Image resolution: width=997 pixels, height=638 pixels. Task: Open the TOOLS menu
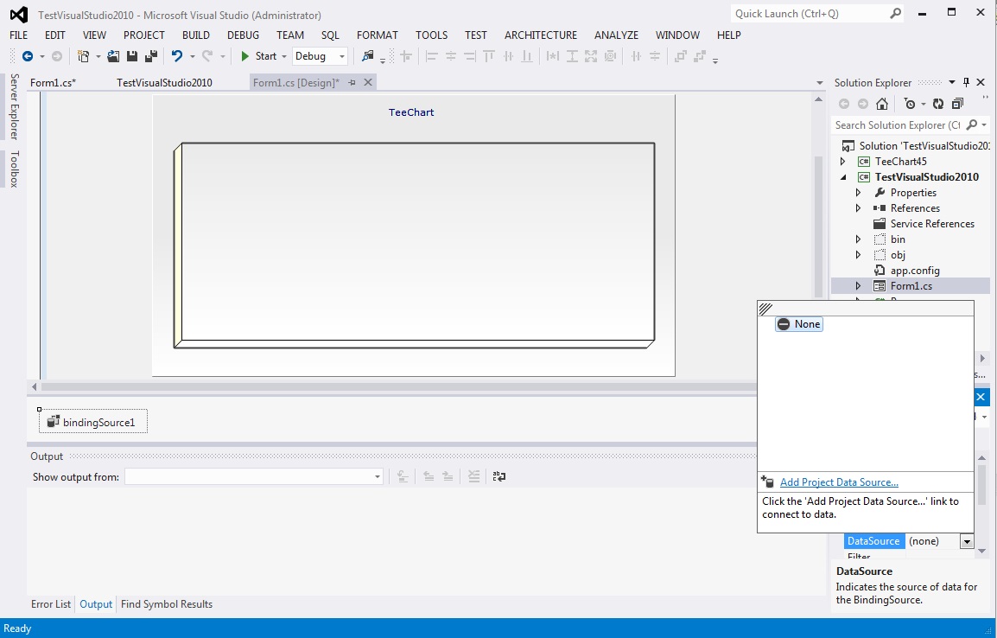coord(432,35)
